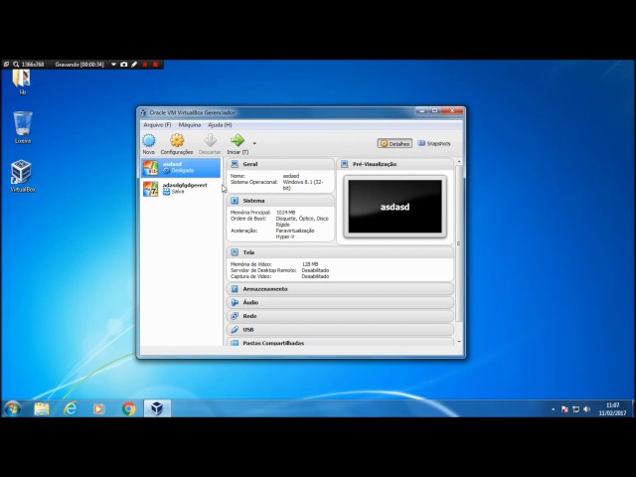Click the USB section icon
The width and height of the screenshot is (636, 477).
point(235,330)
